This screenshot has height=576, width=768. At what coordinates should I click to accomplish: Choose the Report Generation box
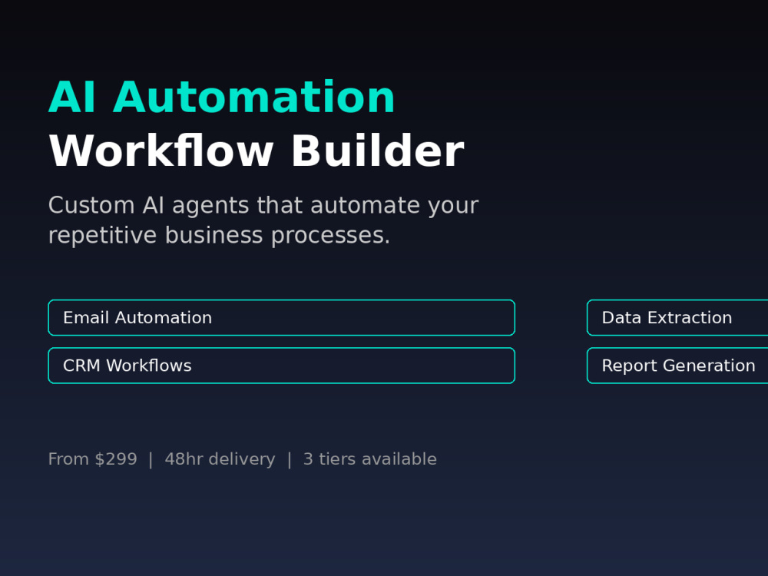click(x=677, y=366)
